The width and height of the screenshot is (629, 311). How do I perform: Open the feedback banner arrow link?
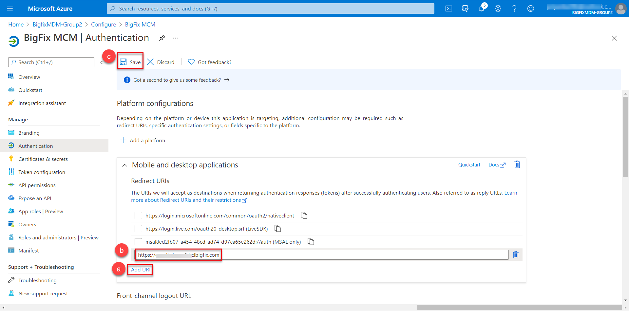click(227, 80)
